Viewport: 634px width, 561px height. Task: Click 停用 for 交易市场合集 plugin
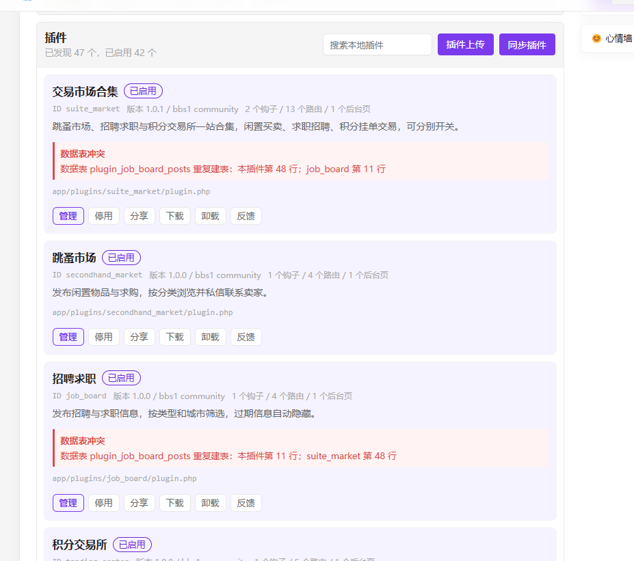point(103,216)
